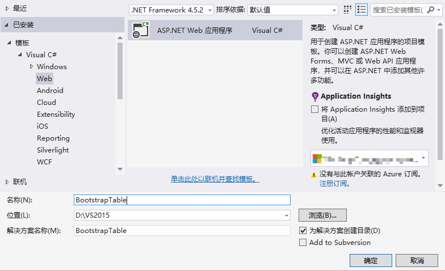Enable Add to Subversion checkbox
The width and height of the screenshot is (445, 271).
(303, 243)
